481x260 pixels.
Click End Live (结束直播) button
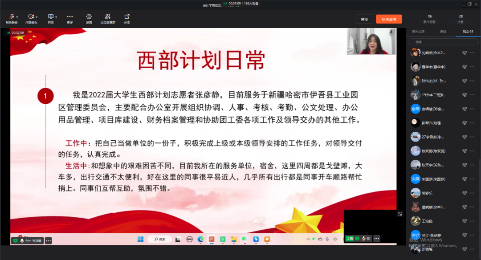[389, 19]
